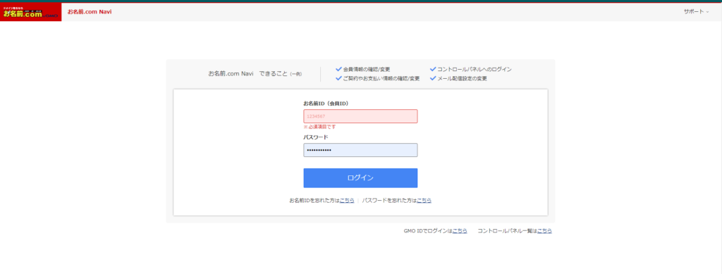Viewport: 722px width, 274px height.
Task: Click the お名前.com Navi できること heading
Action: click(255, 73)
